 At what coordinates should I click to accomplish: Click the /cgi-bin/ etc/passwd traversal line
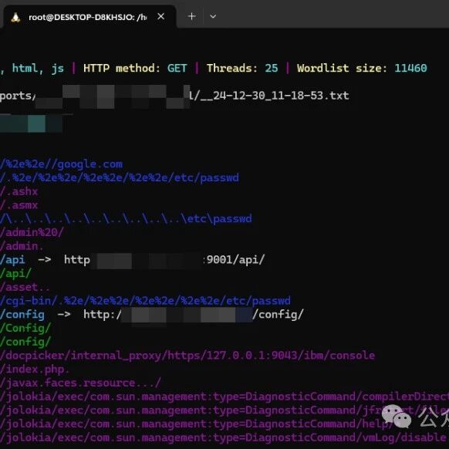[146, 301]
